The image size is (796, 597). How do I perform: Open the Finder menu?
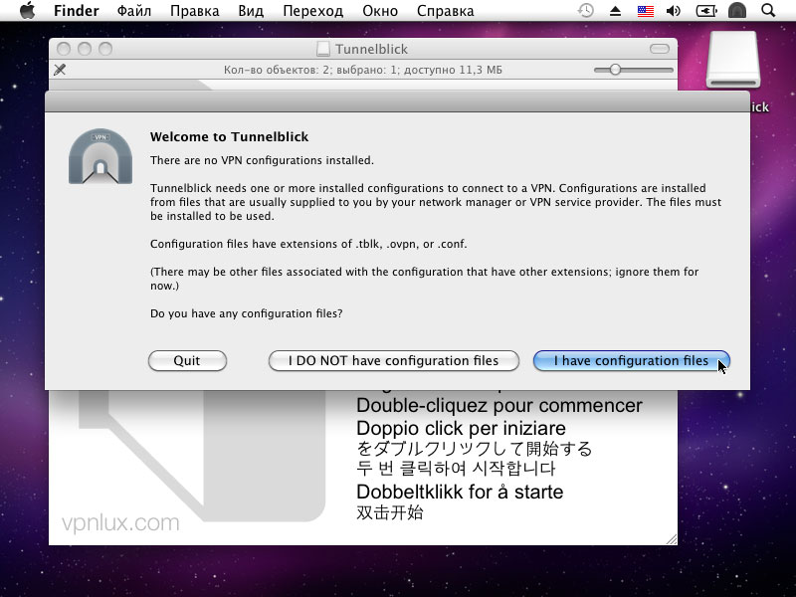click(x=77, y=11)
